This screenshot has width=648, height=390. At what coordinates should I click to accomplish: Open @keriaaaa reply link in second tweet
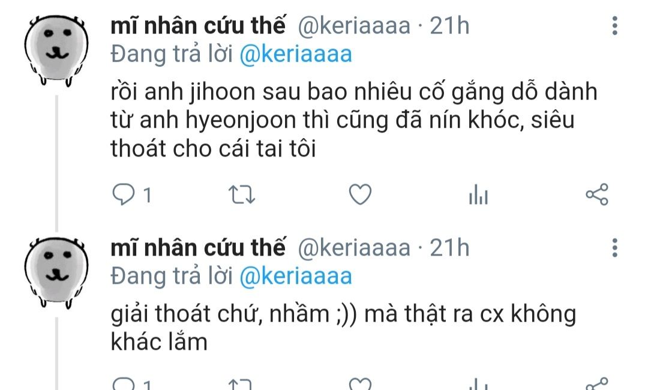click(x=296, y=277)
